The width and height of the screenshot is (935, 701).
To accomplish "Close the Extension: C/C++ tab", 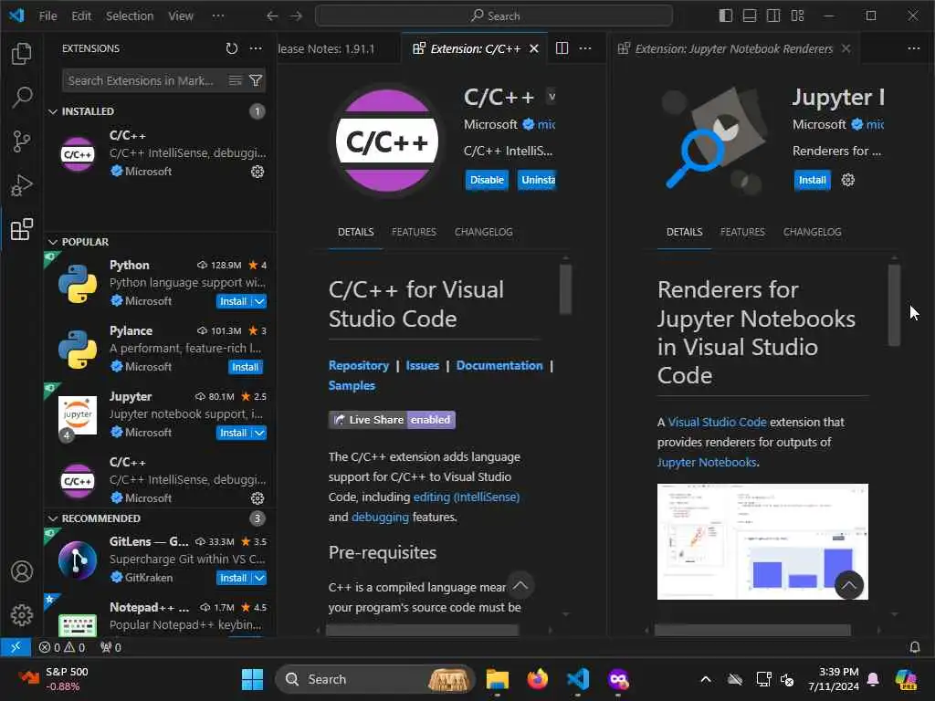I will tap(534, 49).
